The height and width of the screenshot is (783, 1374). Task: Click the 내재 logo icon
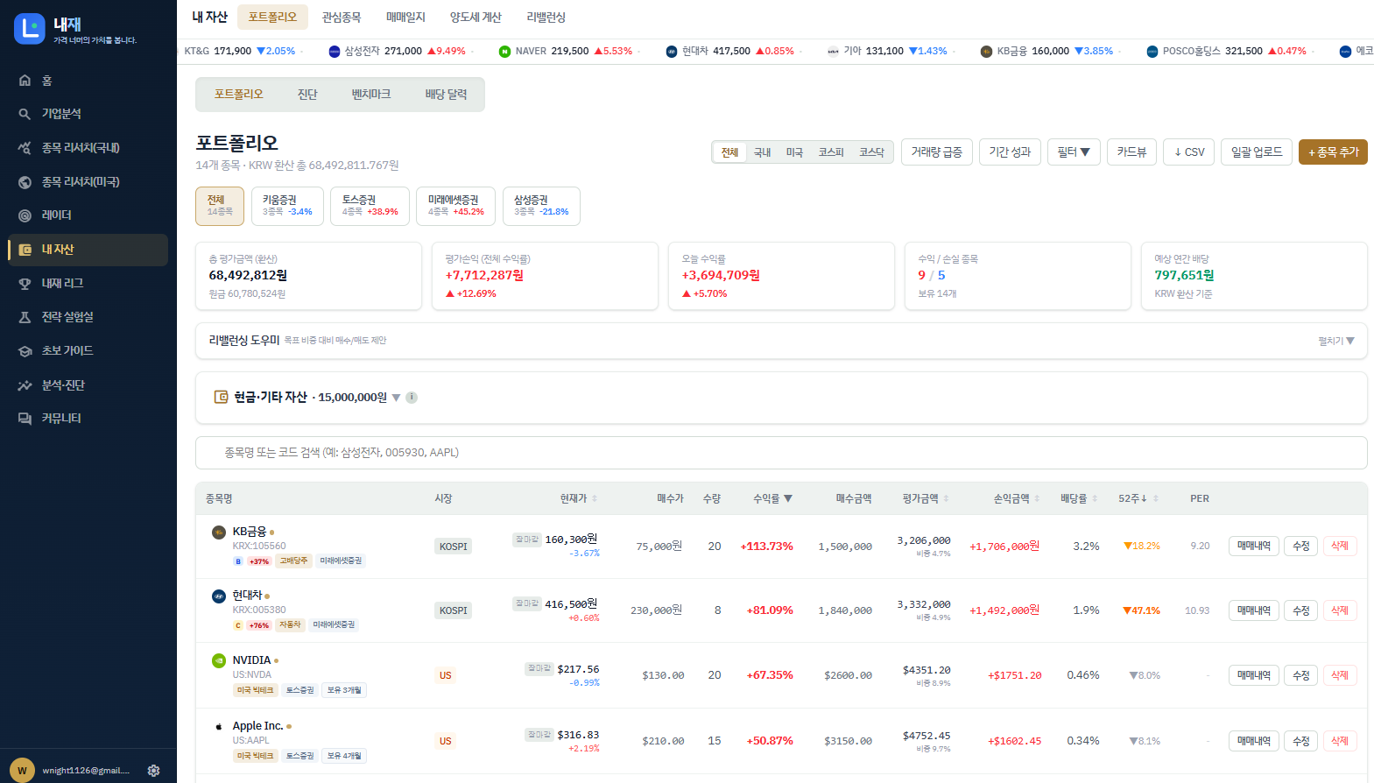pos(30,29)
